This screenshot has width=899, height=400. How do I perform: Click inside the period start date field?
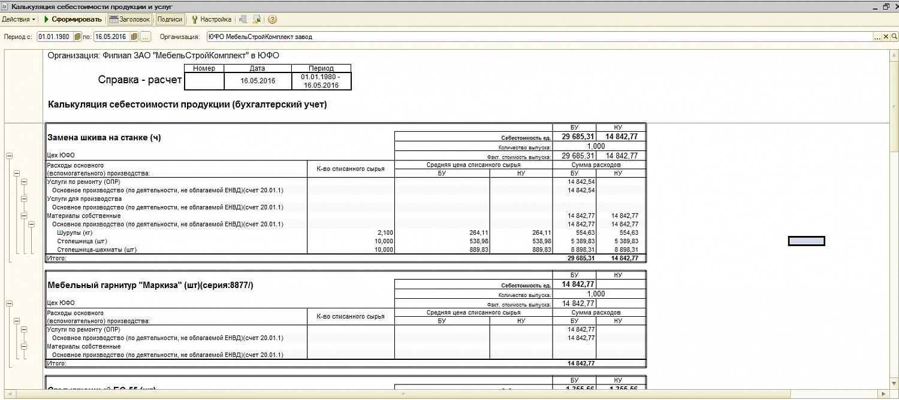55,37
